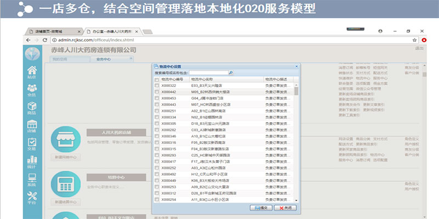Screen dimensions: 439x219
Task: Click the browser forward arrow
Action: (x=36, y=40)
